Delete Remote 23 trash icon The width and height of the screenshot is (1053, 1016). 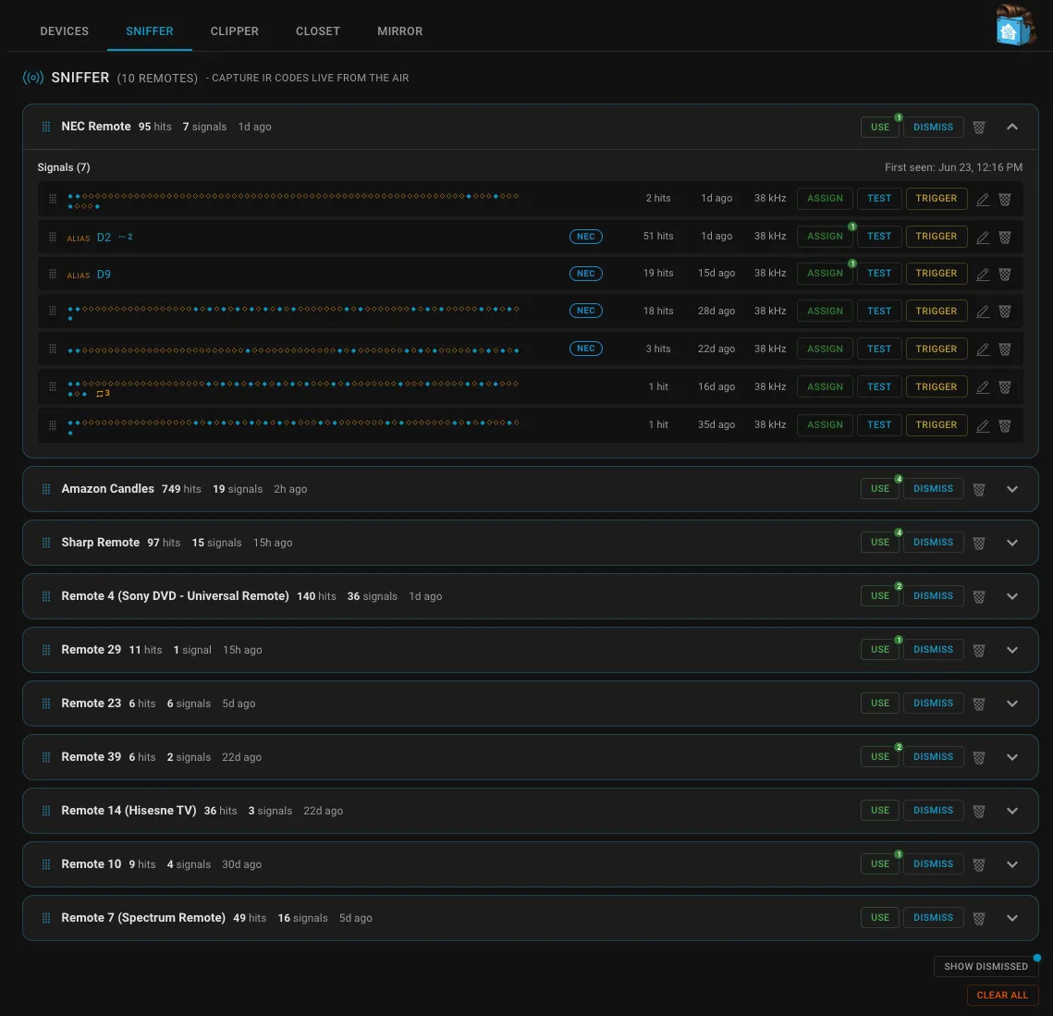coord(979,704)
